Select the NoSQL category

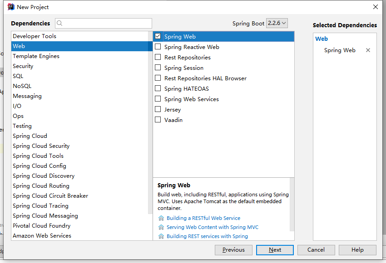click(80, 86)
